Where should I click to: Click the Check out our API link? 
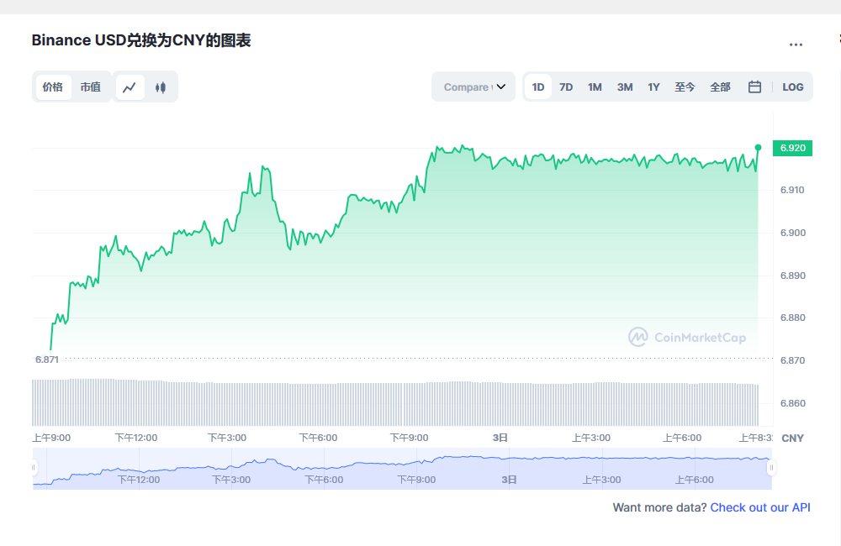760,507
